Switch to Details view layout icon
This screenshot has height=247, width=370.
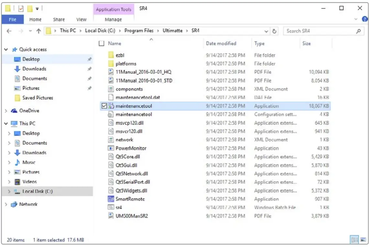pyautogui.click(x=355, y=240)
